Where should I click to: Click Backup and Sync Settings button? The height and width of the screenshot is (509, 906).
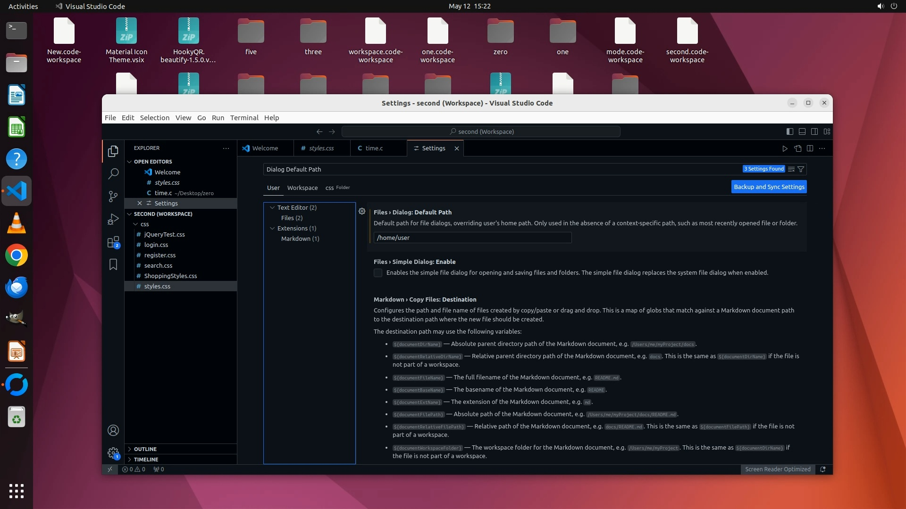click(769, 187)
